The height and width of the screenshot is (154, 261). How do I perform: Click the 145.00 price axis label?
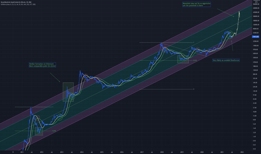pos(255,91)
